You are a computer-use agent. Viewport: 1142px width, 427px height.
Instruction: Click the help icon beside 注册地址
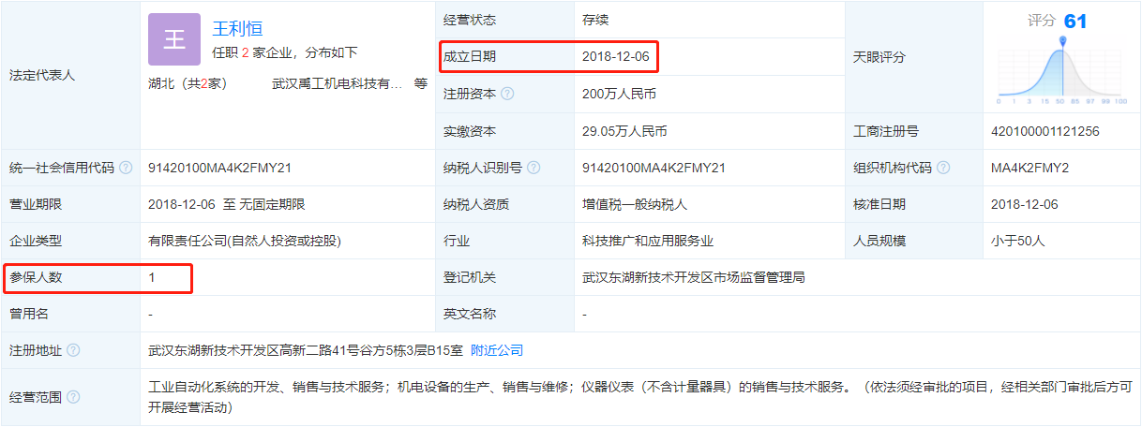pos(73,350)
